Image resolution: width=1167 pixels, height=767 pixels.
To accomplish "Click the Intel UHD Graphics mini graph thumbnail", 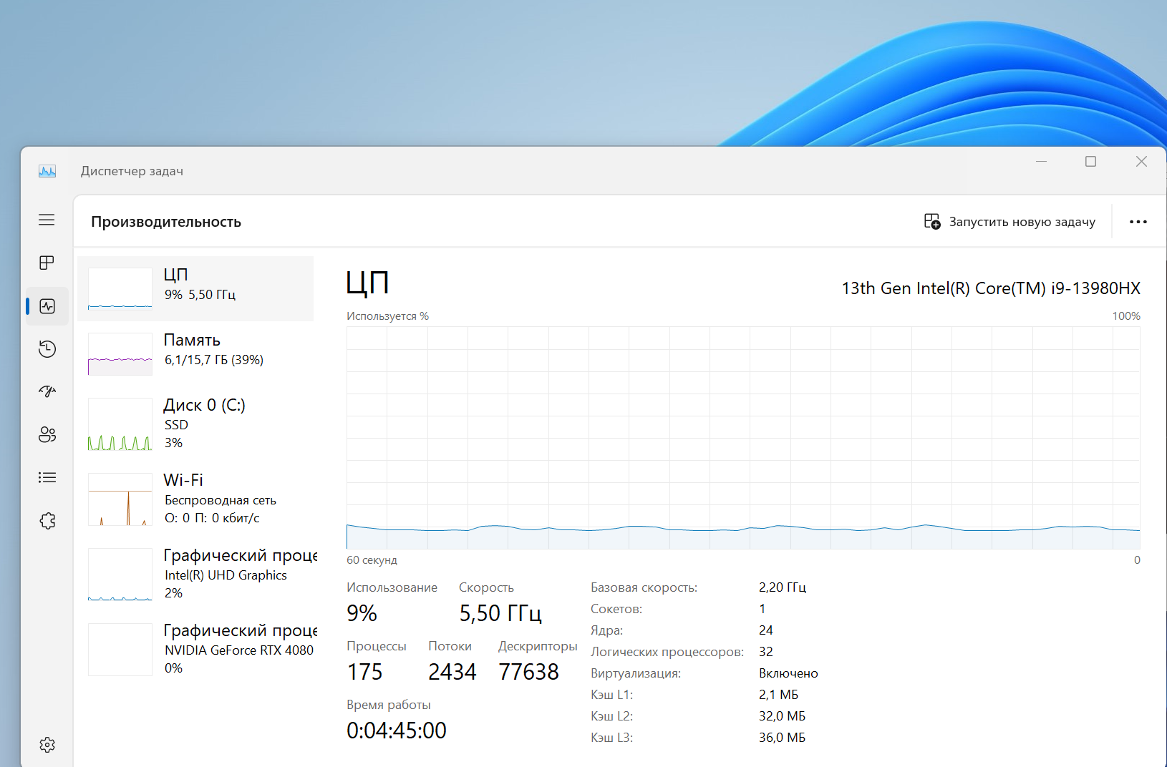I will pos(120,574).
